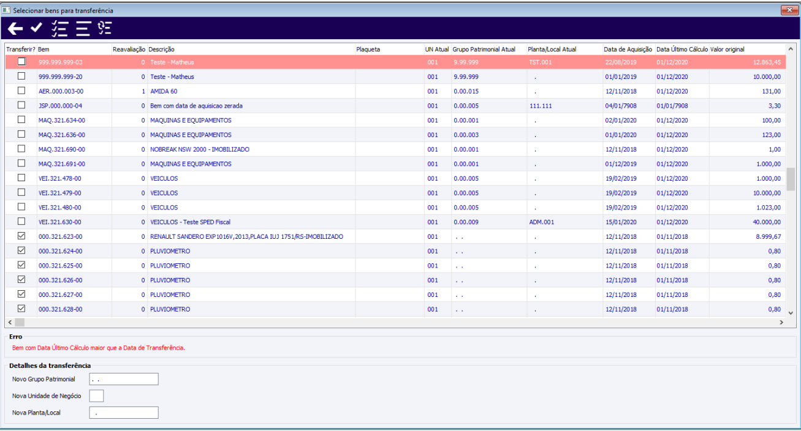Click the window title bar app icon

[7, 10]
